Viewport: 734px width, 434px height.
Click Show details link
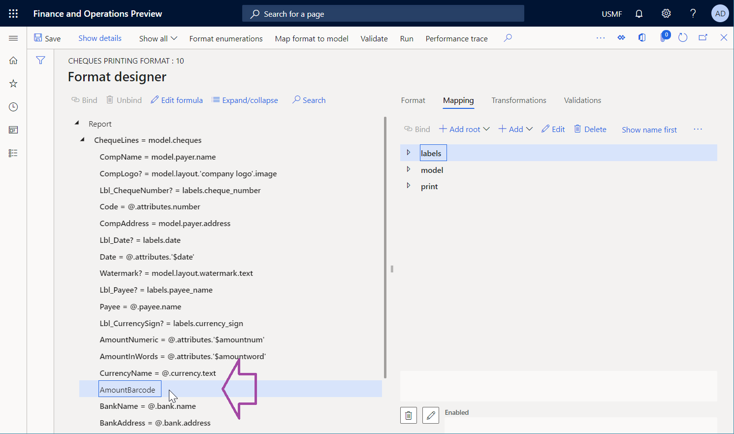100,38
